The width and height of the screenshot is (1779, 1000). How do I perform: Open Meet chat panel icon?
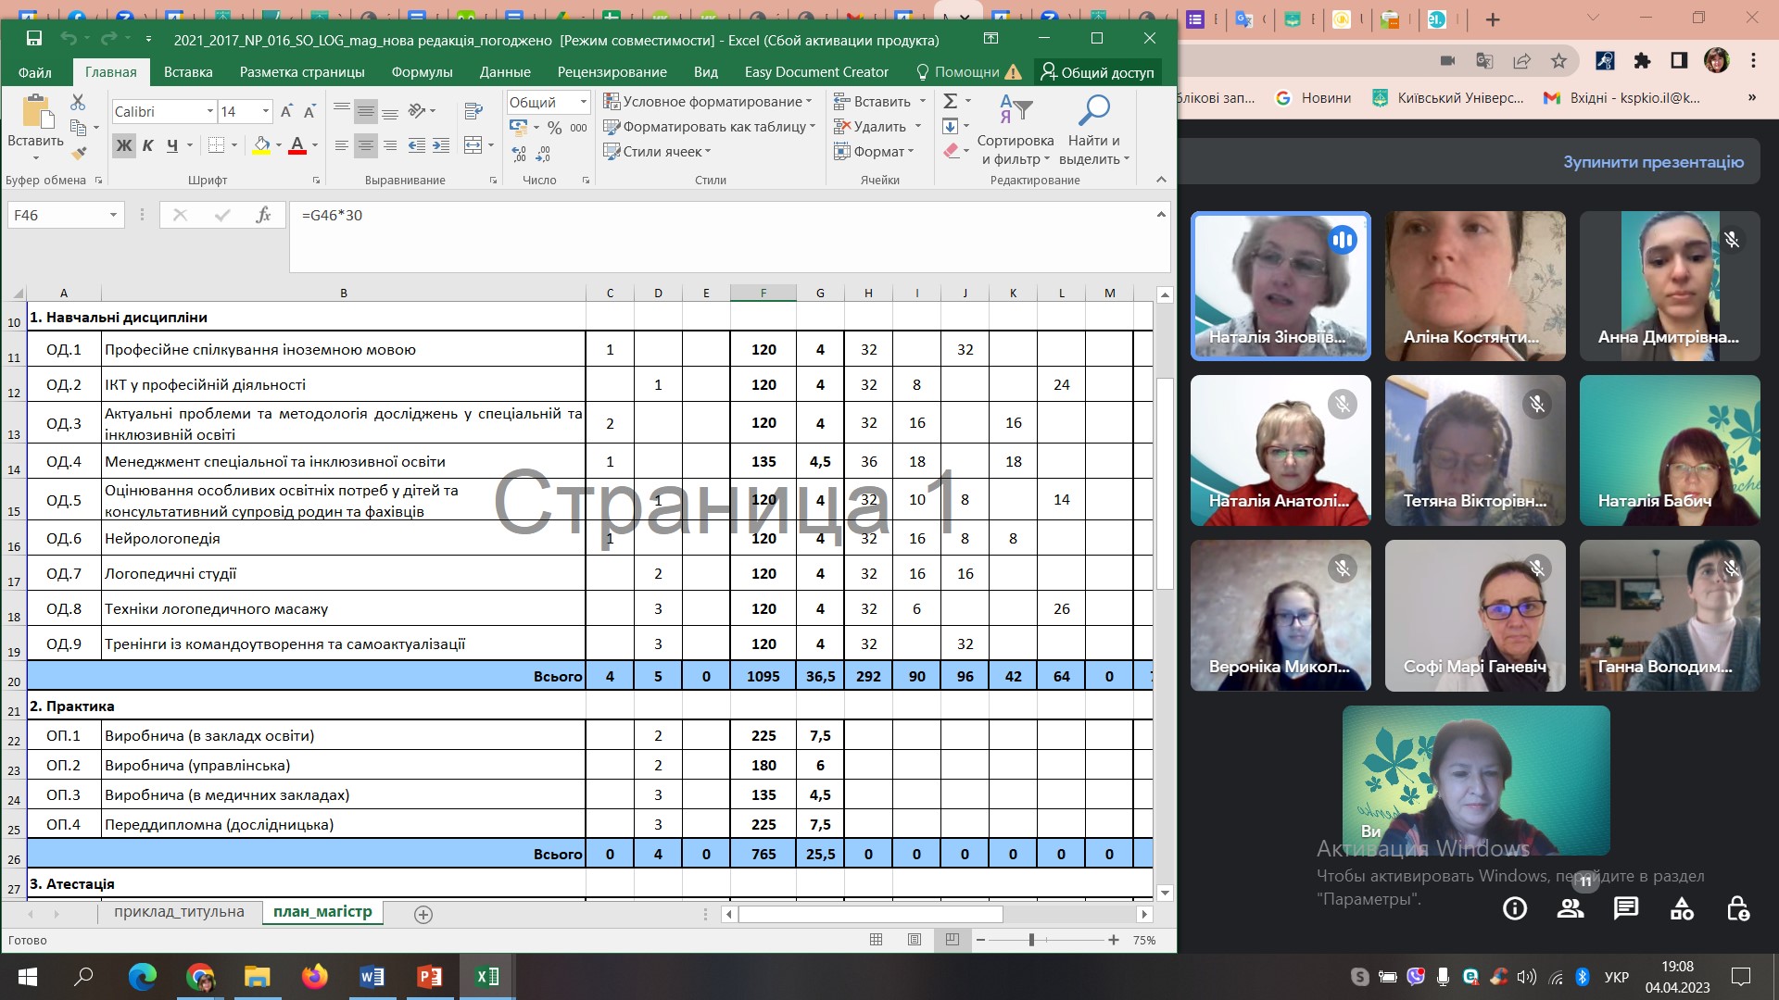coord(1626,908)
